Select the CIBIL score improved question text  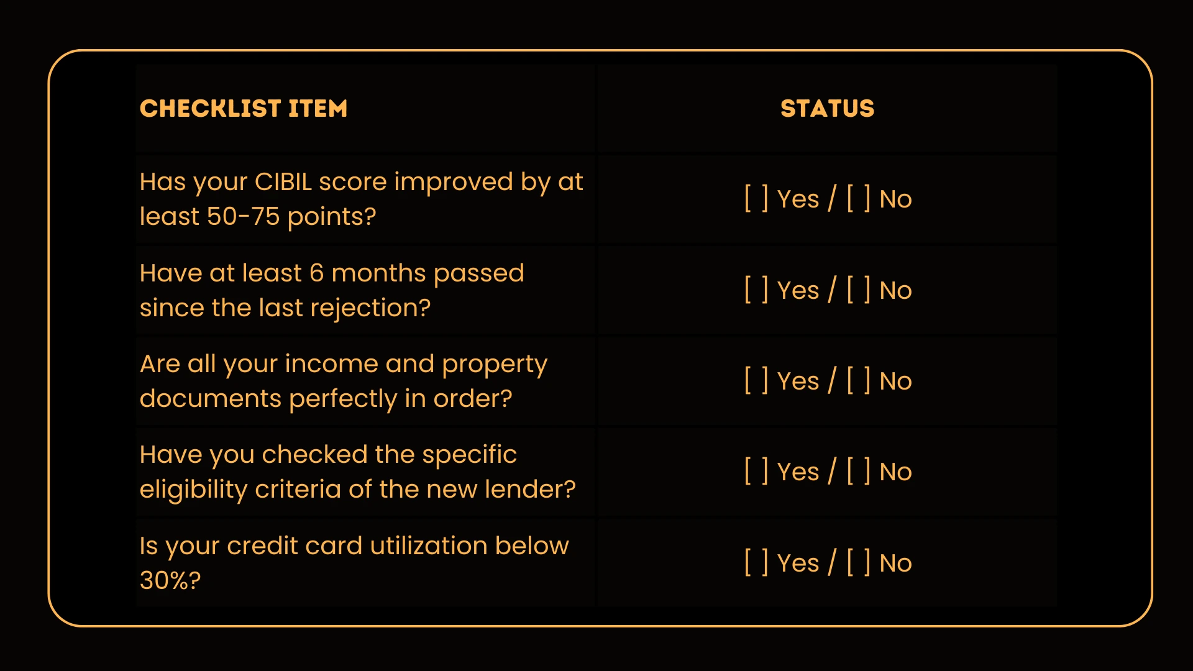pyautogui.click(x=360, y=199)
